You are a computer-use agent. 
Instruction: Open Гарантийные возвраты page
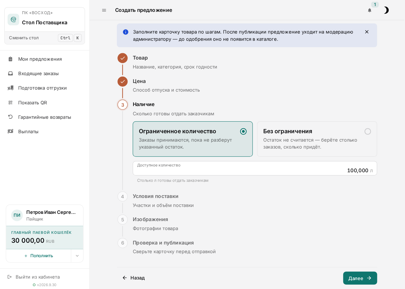[45, 117]
